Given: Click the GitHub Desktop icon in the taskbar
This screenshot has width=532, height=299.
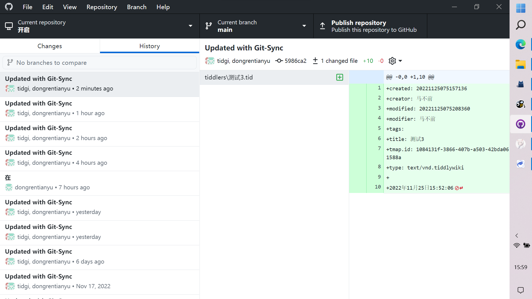Looking at the screenshot, I should [520, 124].
